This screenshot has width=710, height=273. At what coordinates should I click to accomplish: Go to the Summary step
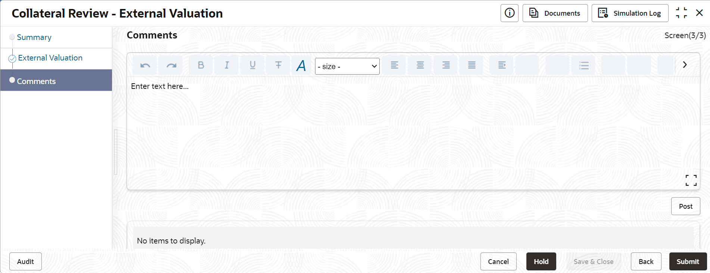click(x=34, y=37)
